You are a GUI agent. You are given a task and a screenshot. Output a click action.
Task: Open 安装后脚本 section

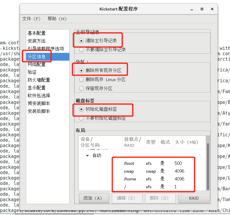[x=48, y=111]
